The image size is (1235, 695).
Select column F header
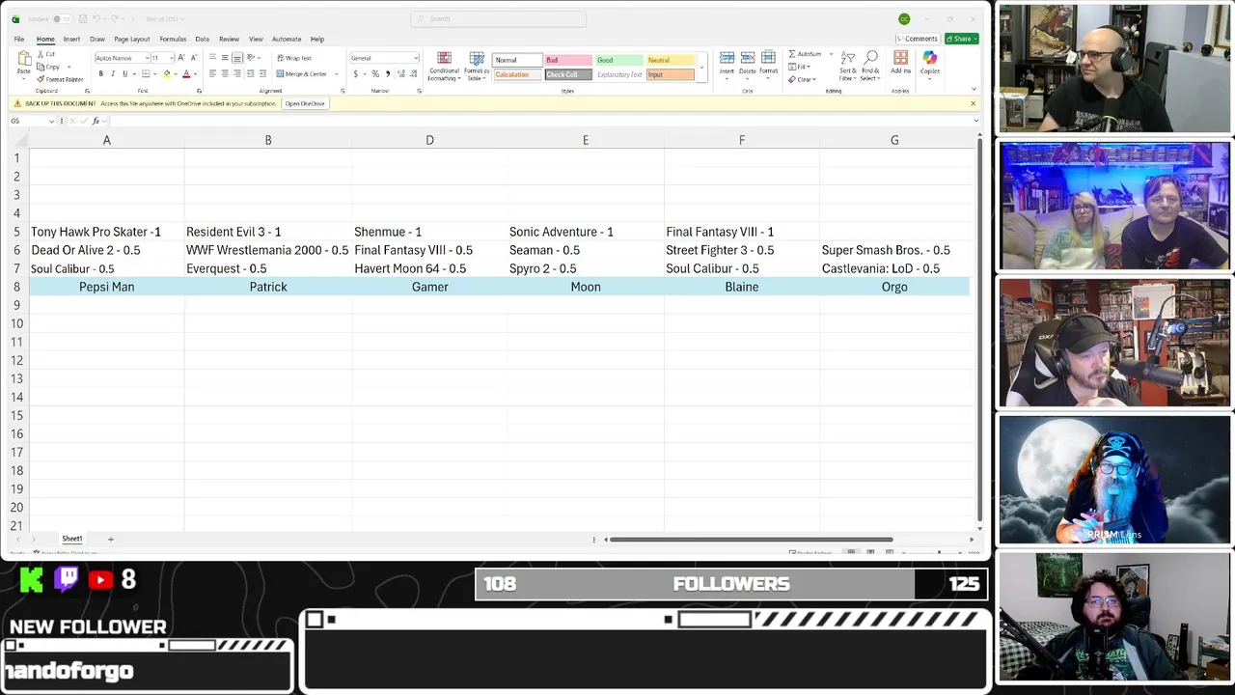(742, 140)
